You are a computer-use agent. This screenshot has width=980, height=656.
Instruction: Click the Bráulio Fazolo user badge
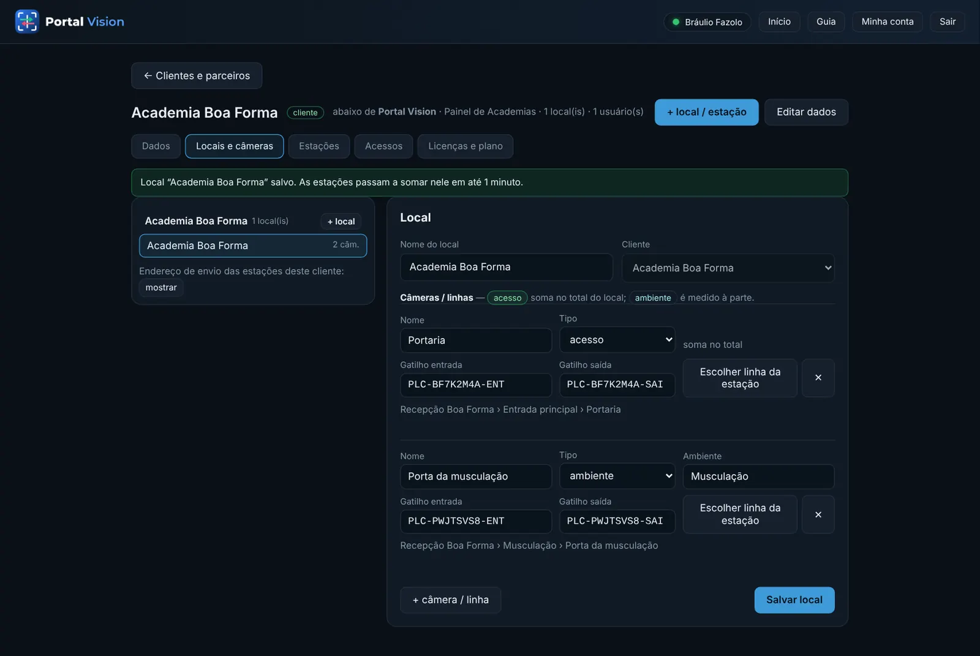[x=707, y=22]
